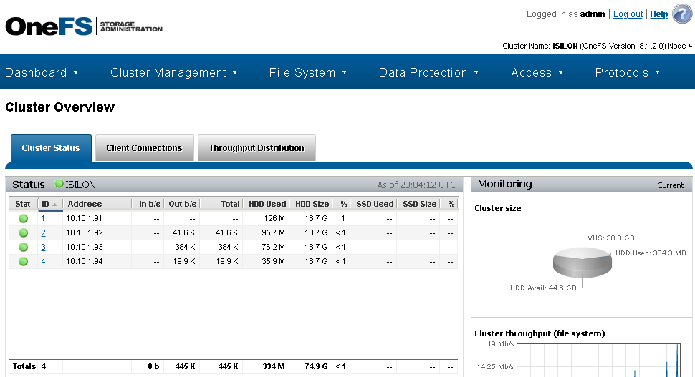Click green status icon for node 4
The image size is (695, 377).
click(x=24, y=262)
